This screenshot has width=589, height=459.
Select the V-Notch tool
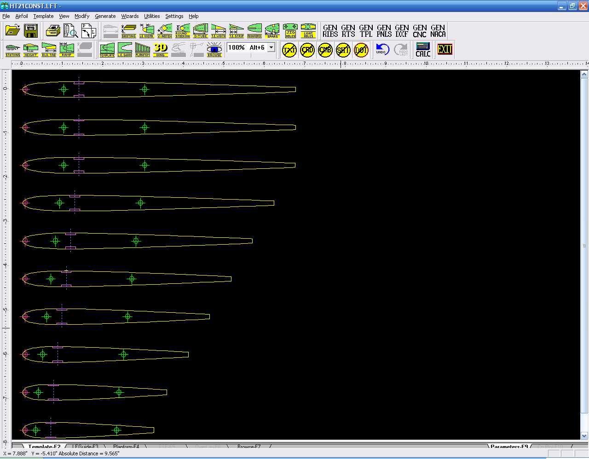tap(164, 31)
